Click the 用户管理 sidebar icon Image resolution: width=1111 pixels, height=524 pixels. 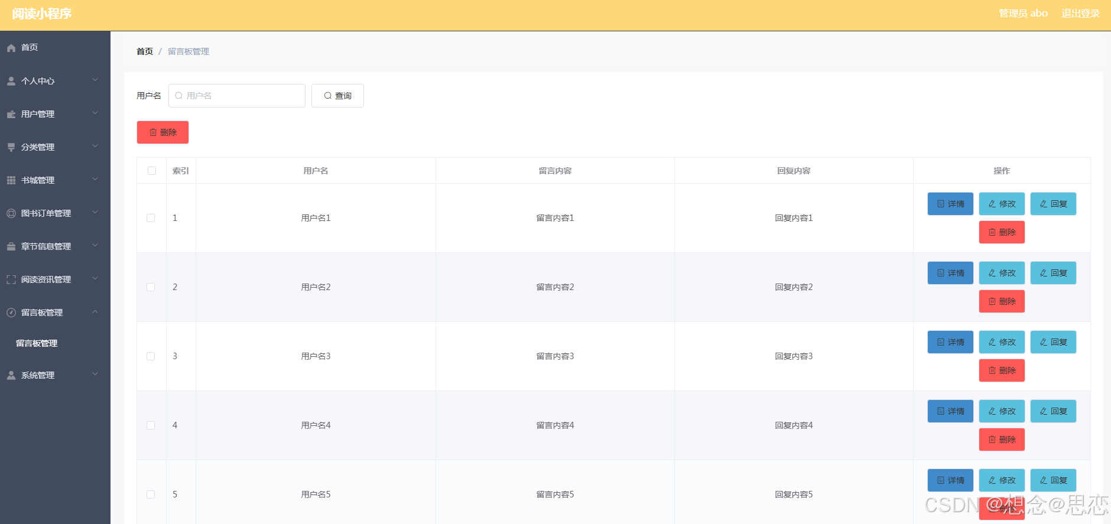pos(11,114)
